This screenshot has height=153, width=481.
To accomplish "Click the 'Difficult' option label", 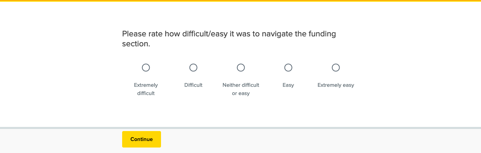I will pos(193,85).
